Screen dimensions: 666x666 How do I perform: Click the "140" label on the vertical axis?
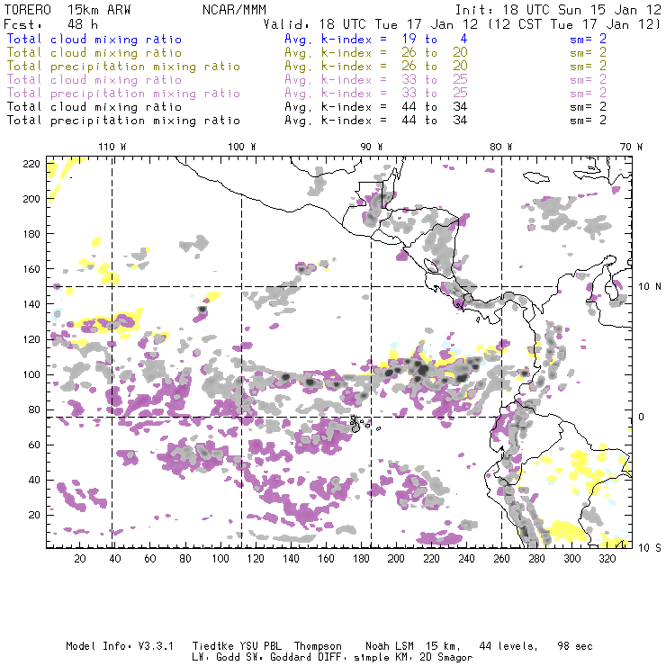pyautogui.click(x=31, y=304)
